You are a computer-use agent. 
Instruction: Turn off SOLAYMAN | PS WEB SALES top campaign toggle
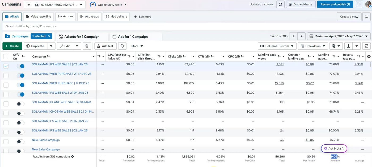tap(20, 66)
